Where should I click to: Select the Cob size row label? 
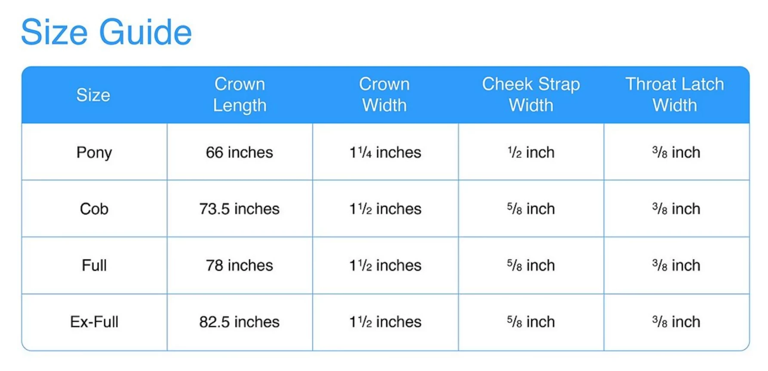click(94, 209)
